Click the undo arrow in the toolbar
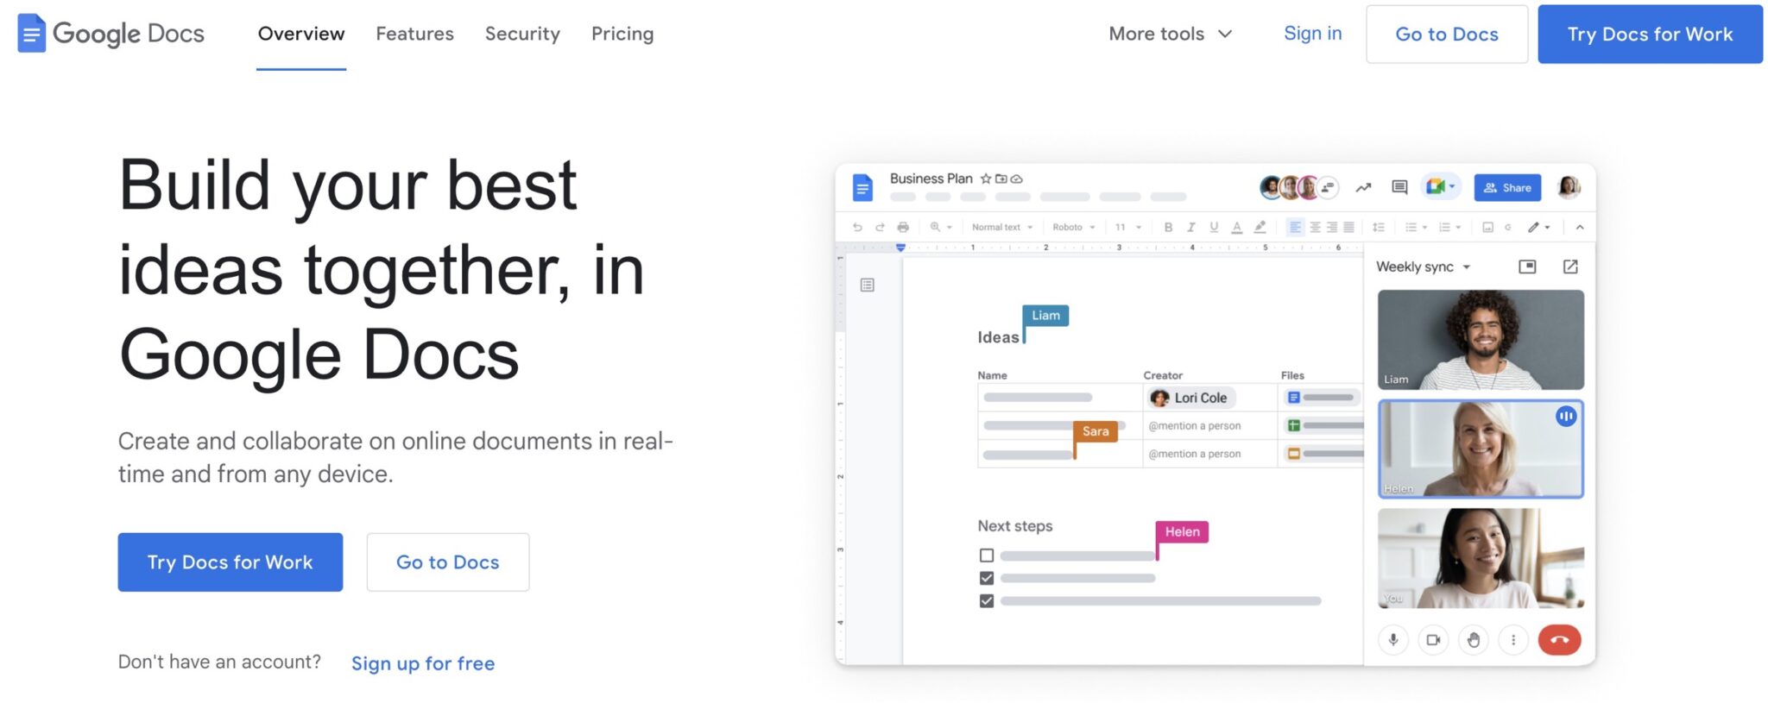 point(857,228)
